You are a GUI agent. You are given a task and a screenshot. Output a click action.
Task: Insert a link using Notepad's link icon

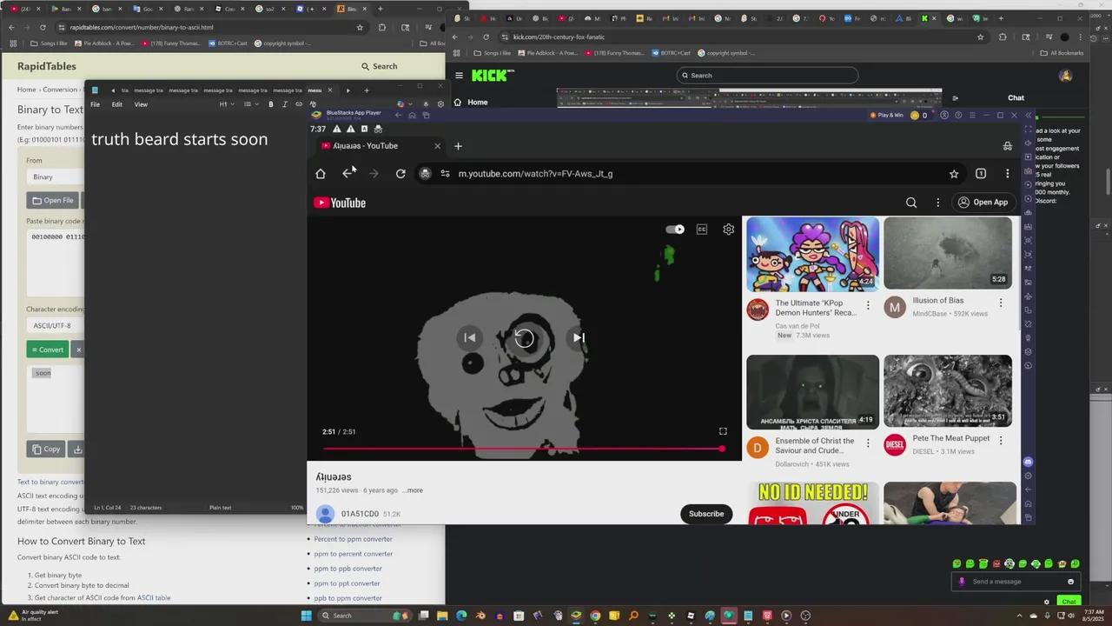click(299, 104)
